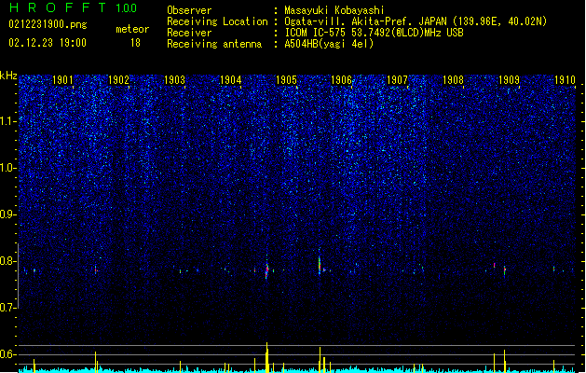Click location text Ogata-vill. Akita-Pref. JAPAN
The height and width of the screenshot is (373, 586).
pos(365,21)
